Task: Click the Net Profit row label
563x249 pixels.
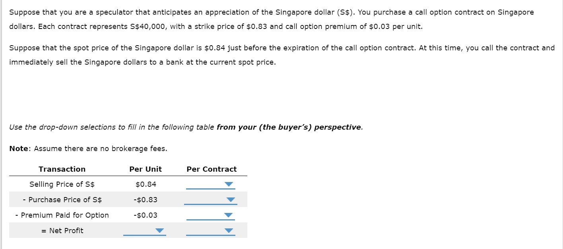Action: click(x=62, y=231)
